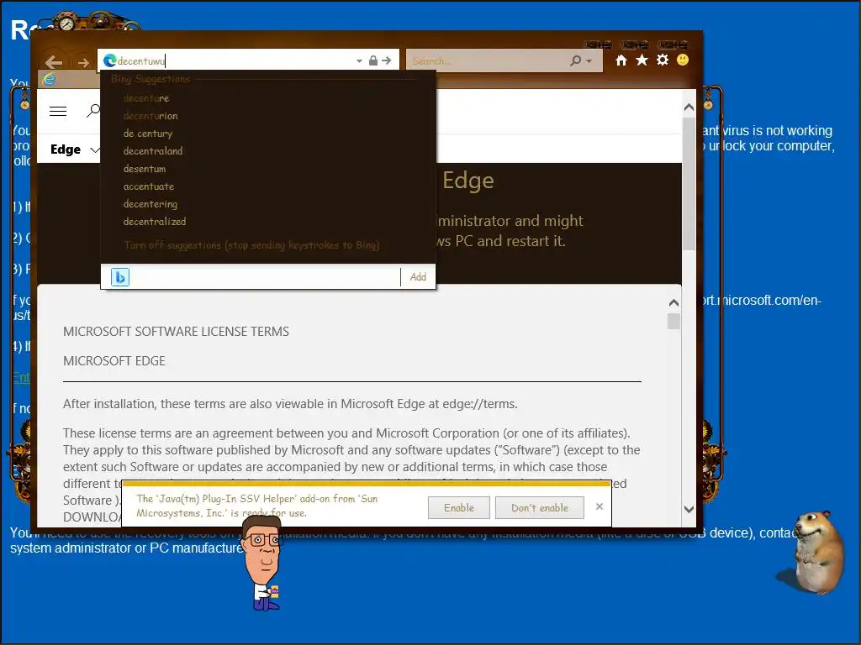Expand the Edge dropdown chevron

[x=95, y=149]
